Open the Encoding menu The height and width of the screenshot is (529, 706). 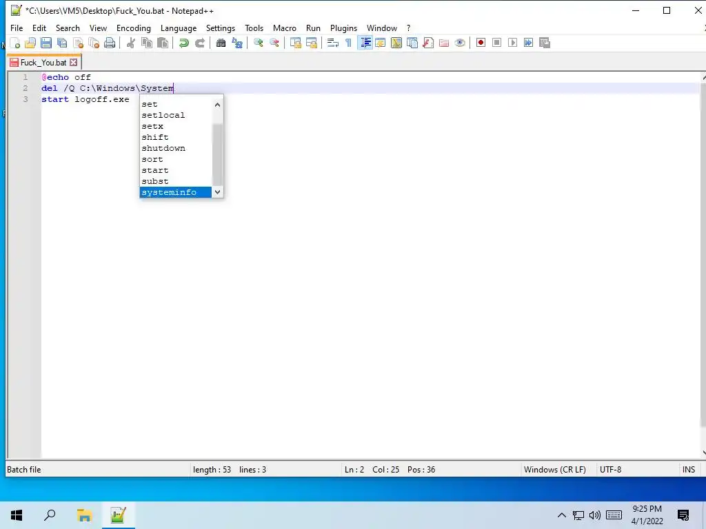134,28
